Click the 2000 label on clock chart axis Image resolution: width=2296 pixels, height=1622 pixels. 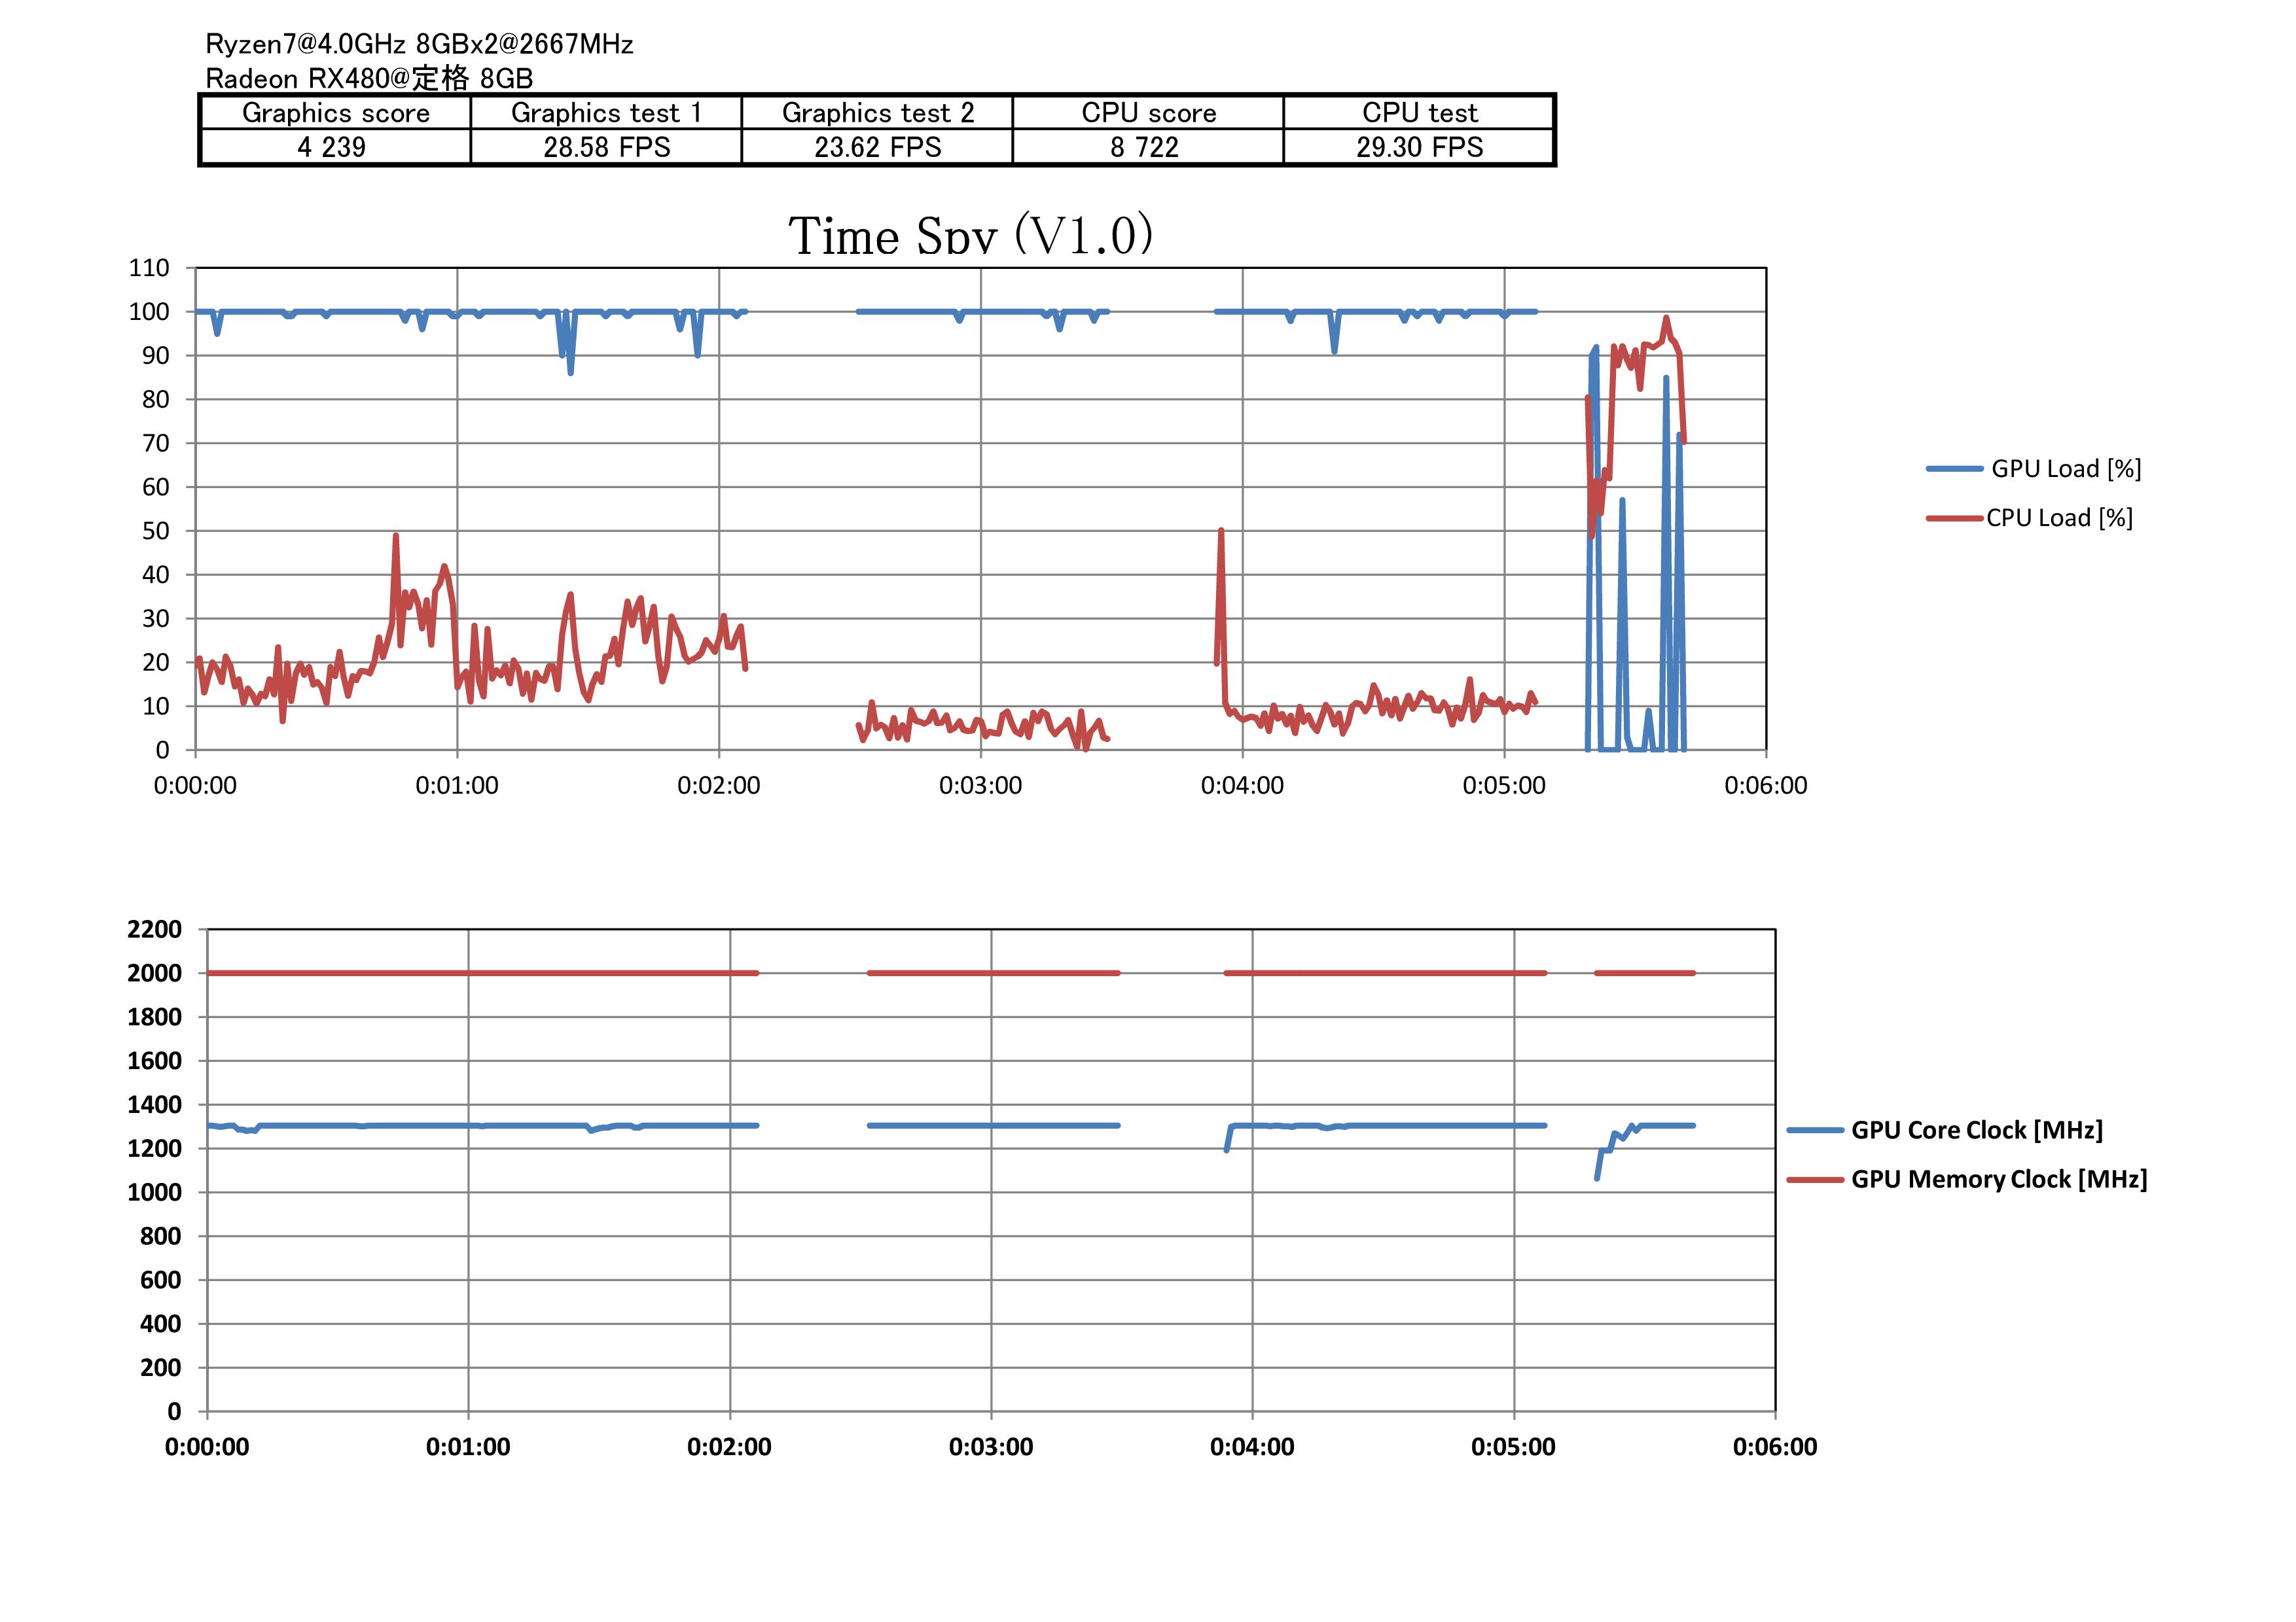(154, 974)
